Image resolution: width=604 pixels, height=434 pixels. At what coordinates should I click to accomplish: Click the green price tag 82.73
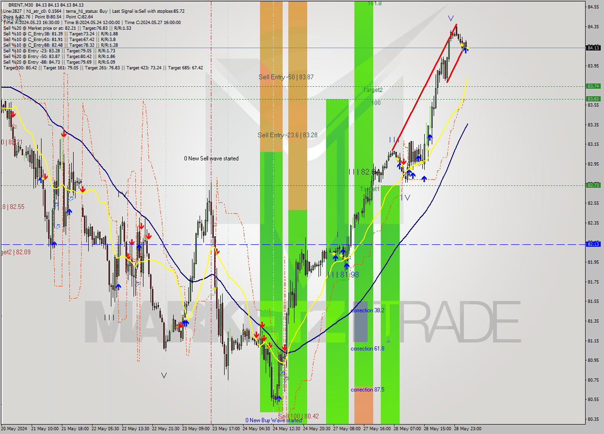pos(593,185)
